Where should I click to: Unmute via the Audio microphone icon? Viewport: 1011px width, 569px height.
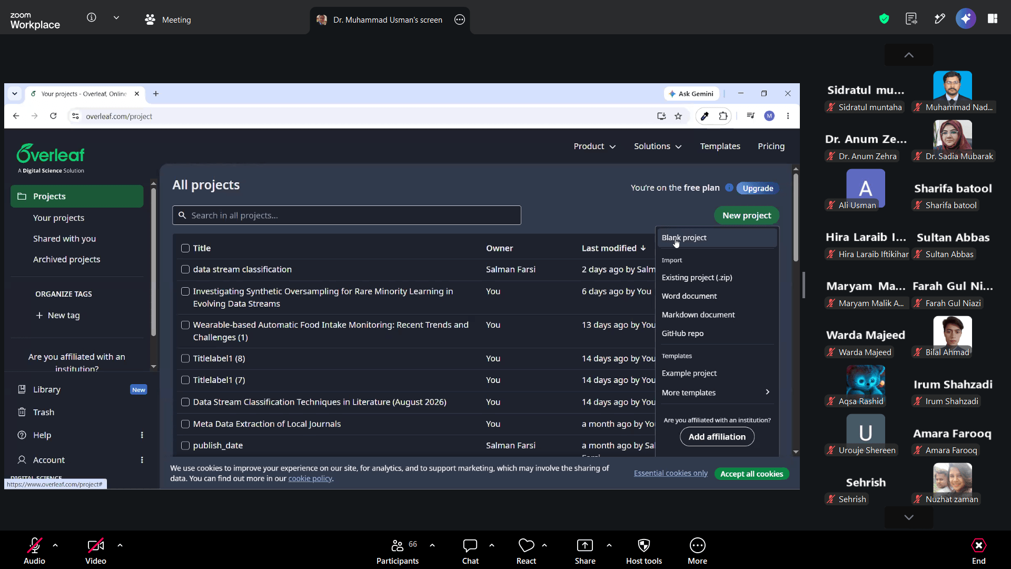34,545
